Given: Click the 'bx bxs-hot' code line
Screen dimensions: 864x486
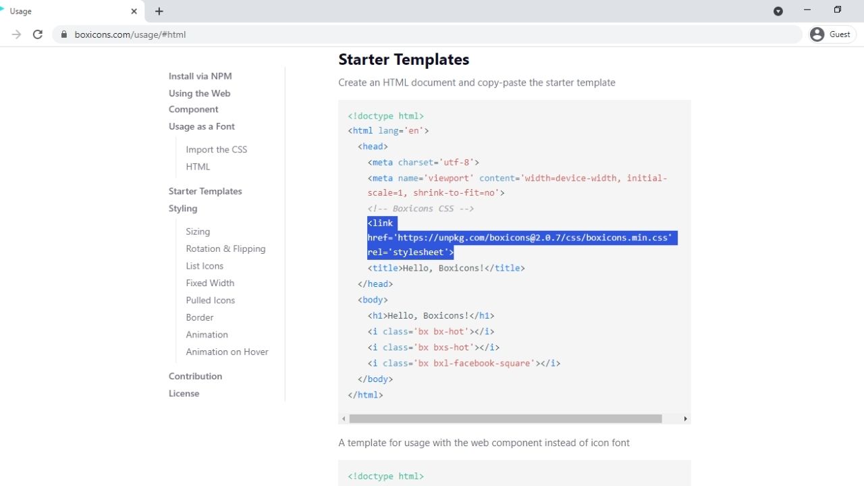Looking at the screenshot, I should pyautogui.click(x=433, y=348).
